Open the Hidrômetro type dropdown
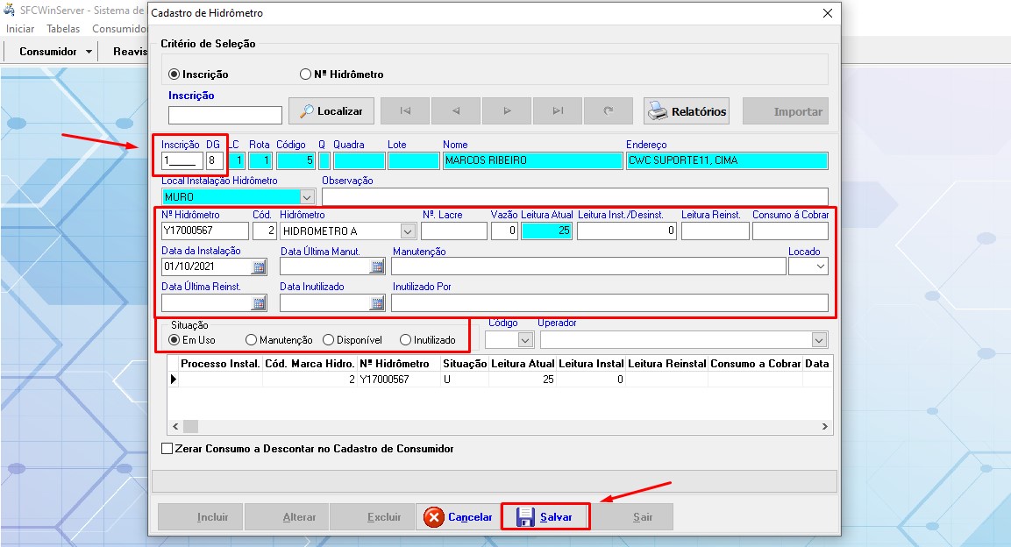 click(x=408, y=231)
